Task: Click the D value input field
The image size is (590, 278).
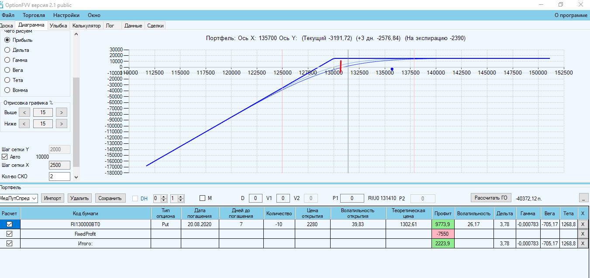Action: point(255,198)
